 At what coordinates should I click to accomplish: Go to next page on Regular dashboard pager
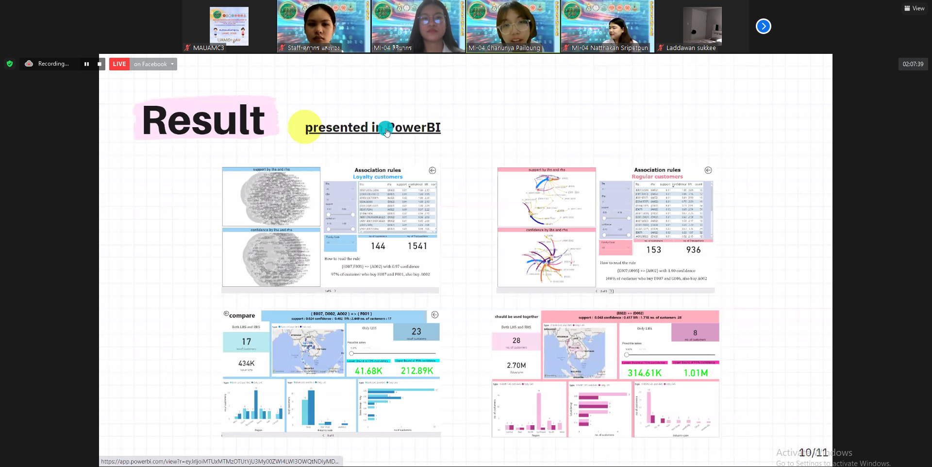click(612, 291)
